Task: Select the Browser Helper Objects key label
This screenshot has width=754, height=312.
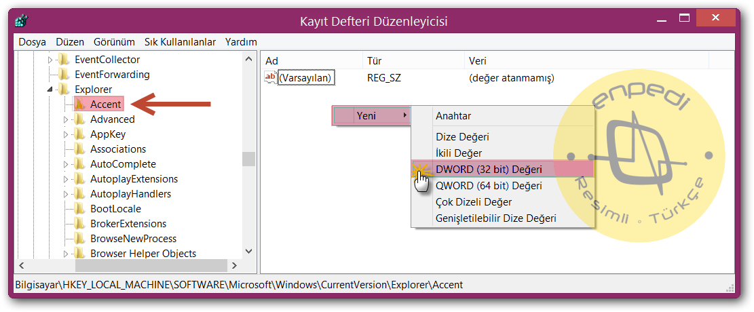Action: 143,254
